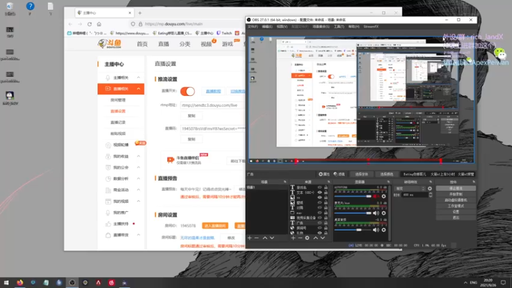Remove selected source with the Sources minus icon
Viewport: 512px width, 288px height.
pyautogui.click(x=300, y=238)
